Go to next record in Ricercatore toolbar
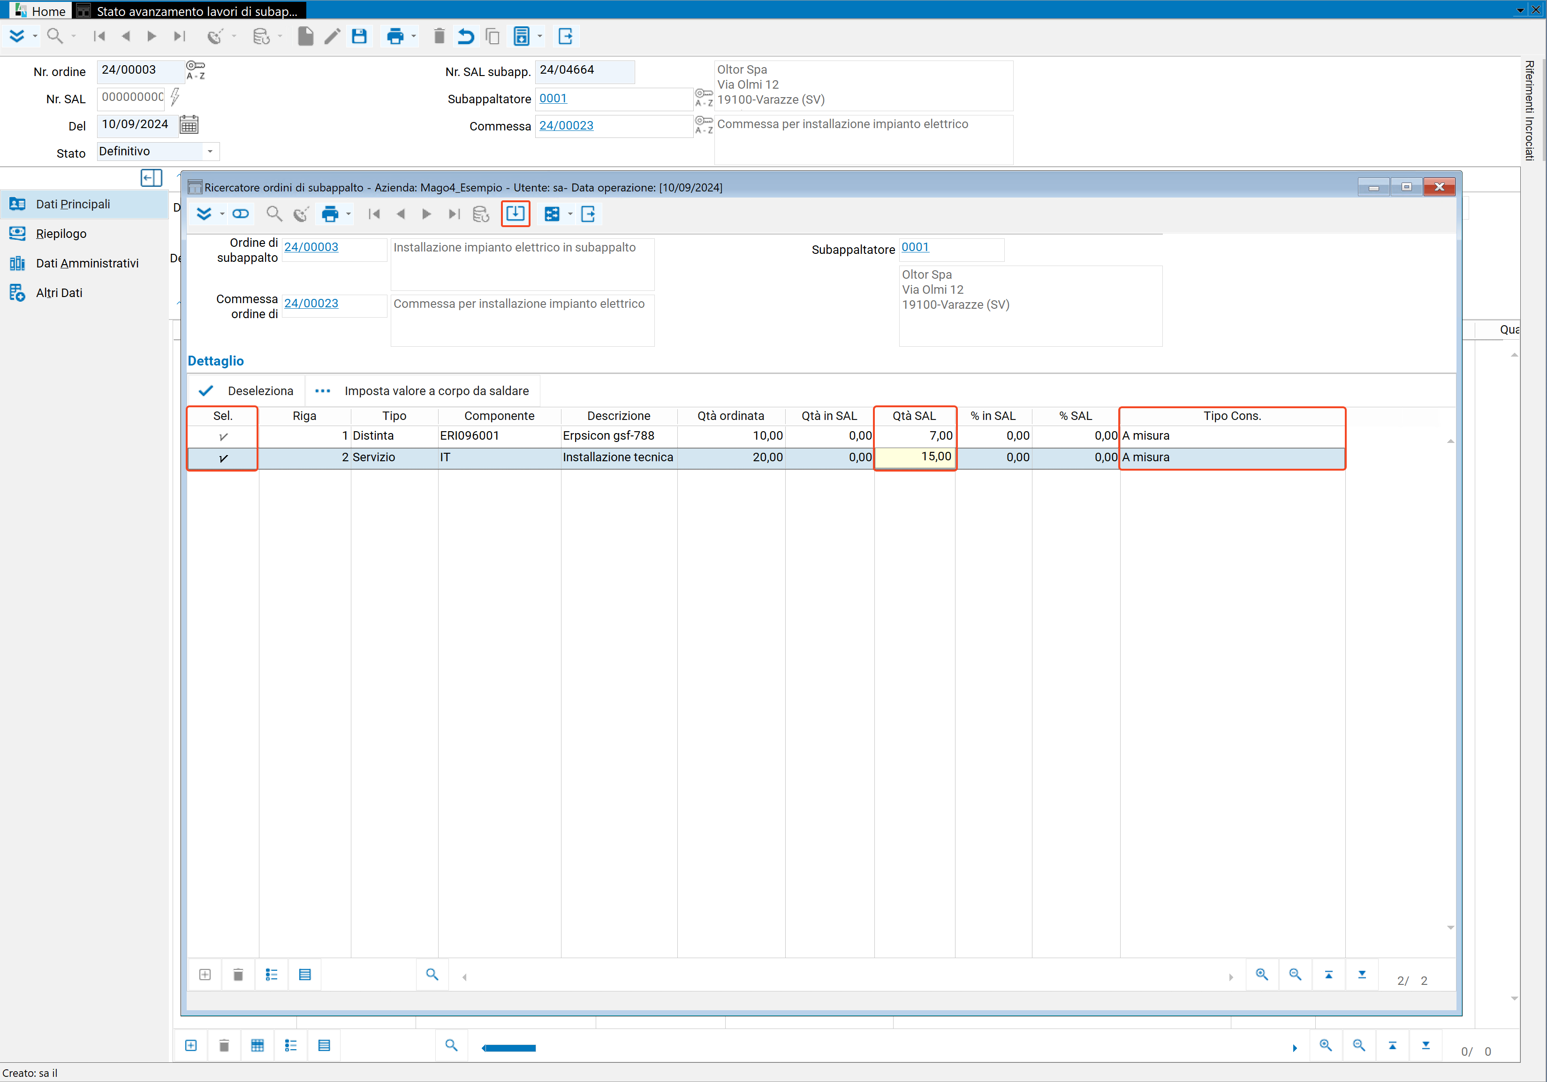Viewport: 1547px width, 1082px height. 426,214
